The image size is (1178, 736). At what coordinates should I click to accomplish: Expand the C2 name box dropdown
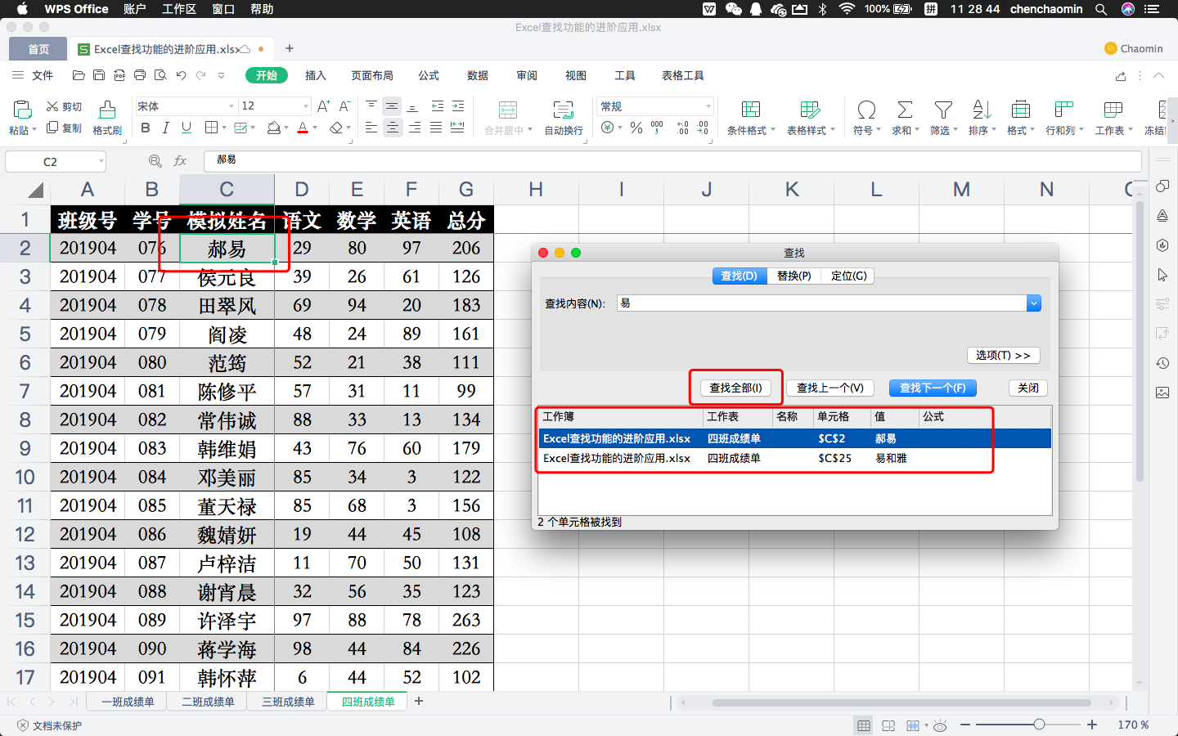pos(101,161)
